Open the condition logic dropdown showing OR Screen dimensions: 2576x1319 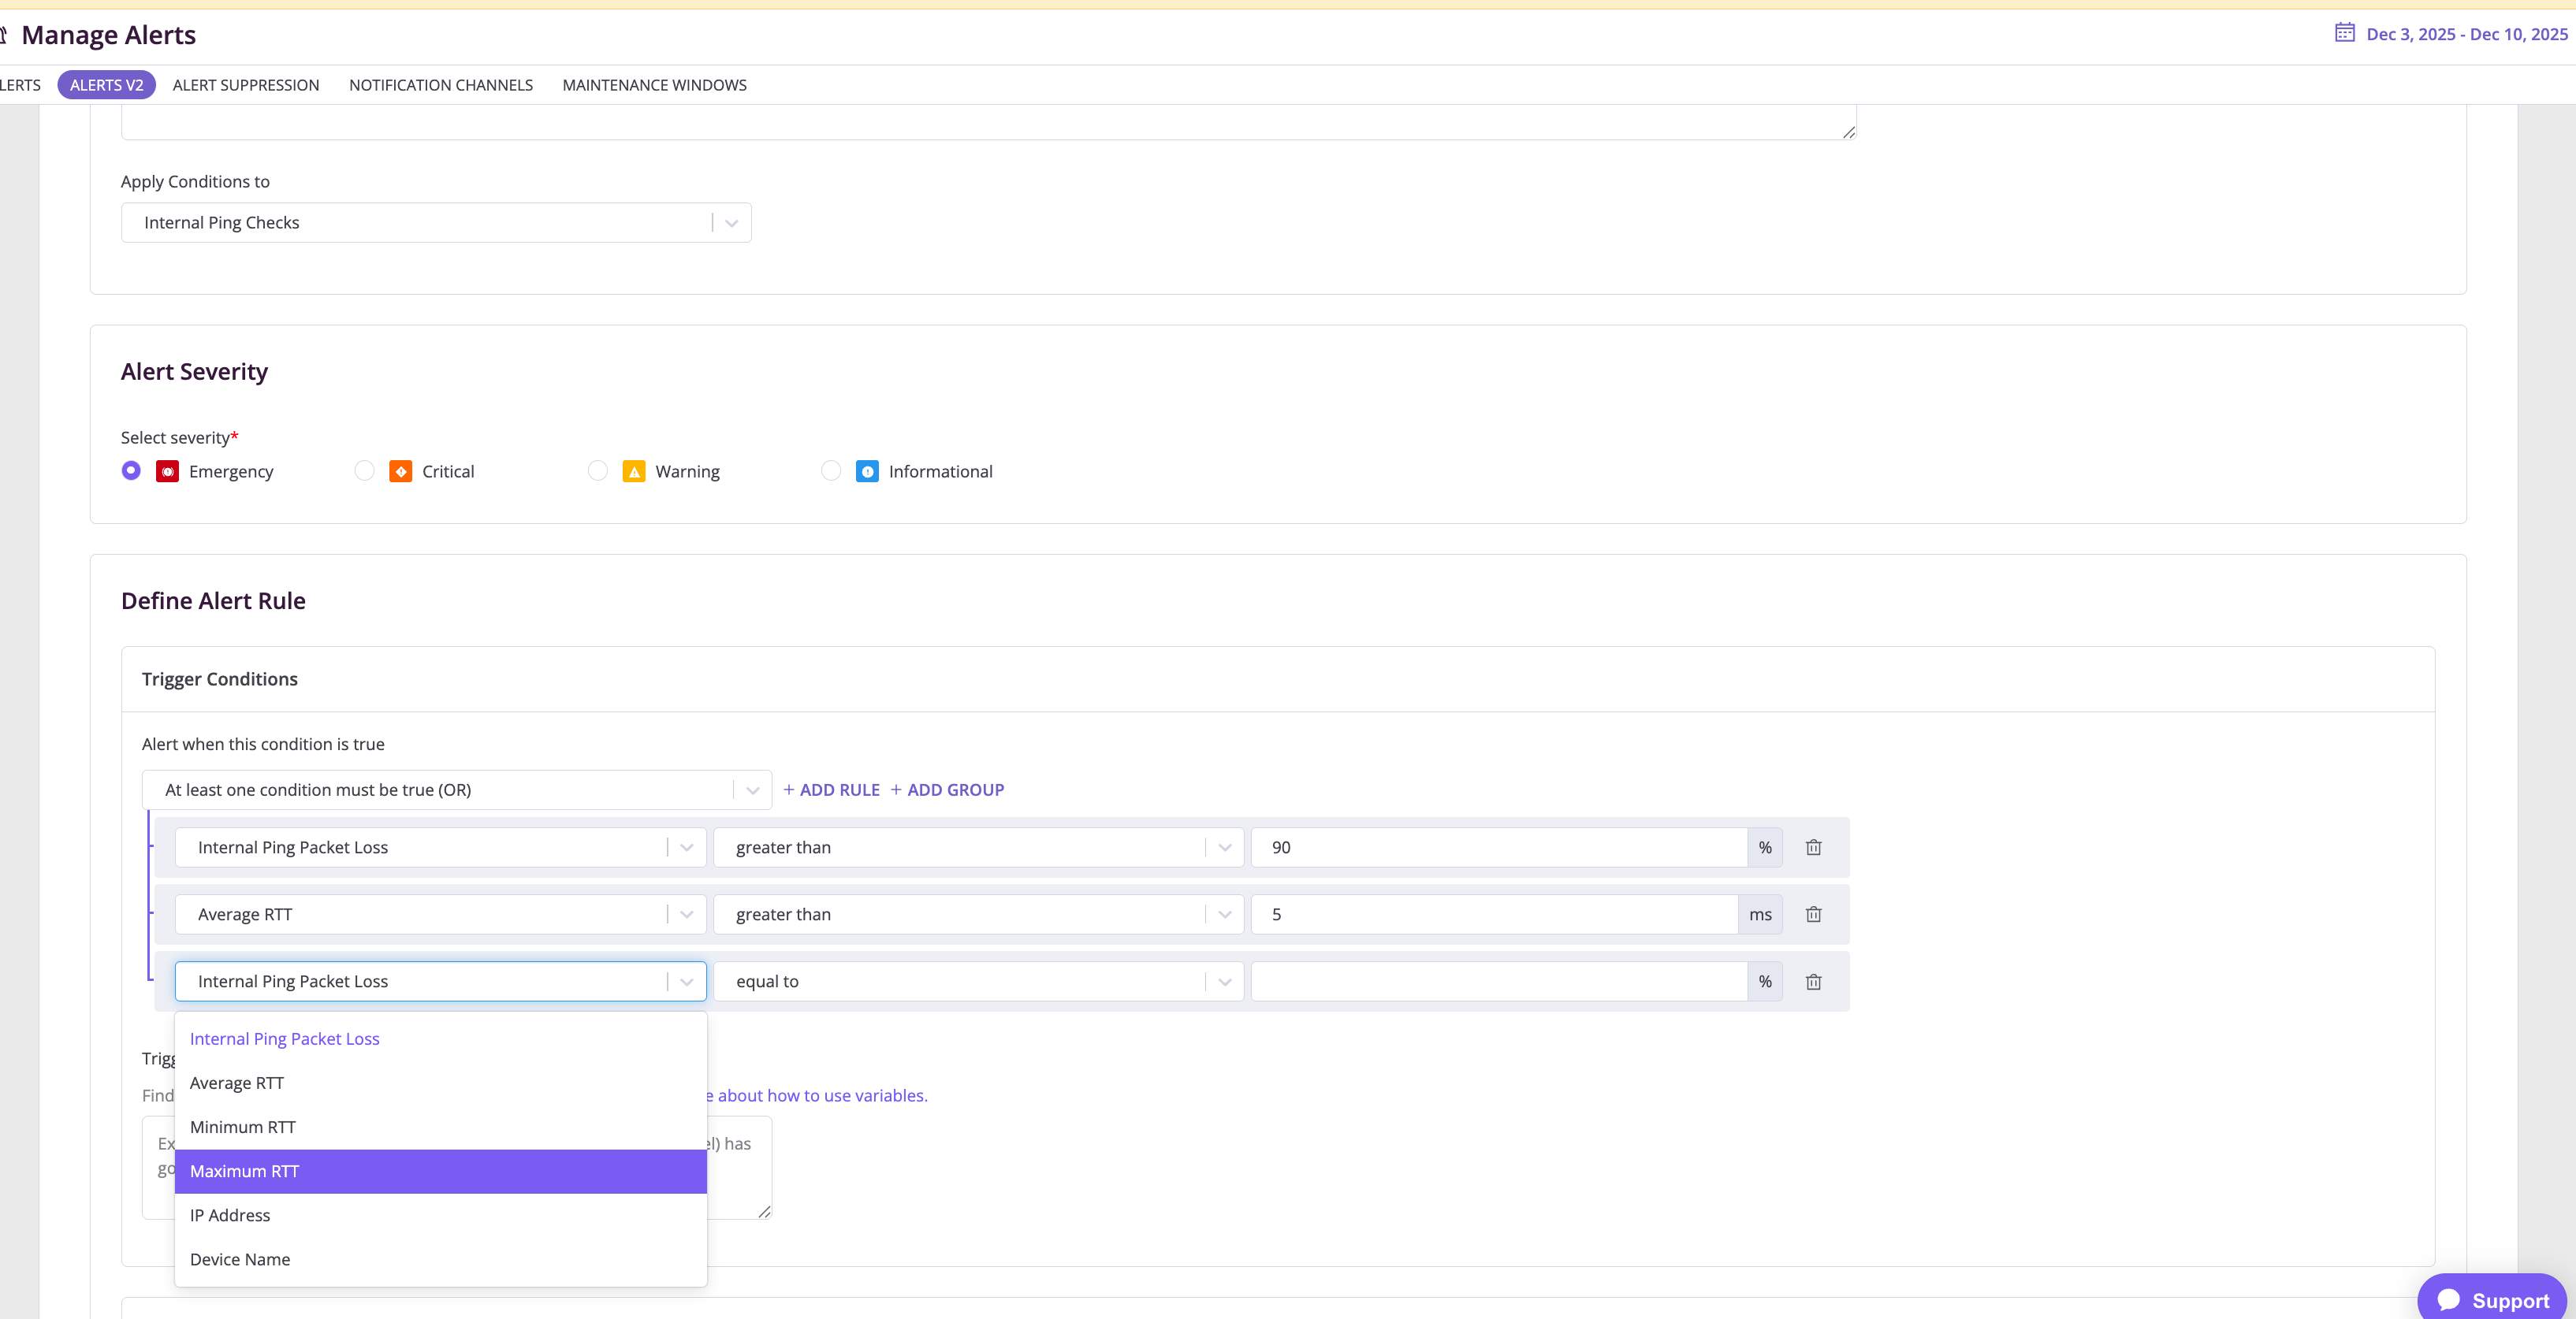pos(753,790)
